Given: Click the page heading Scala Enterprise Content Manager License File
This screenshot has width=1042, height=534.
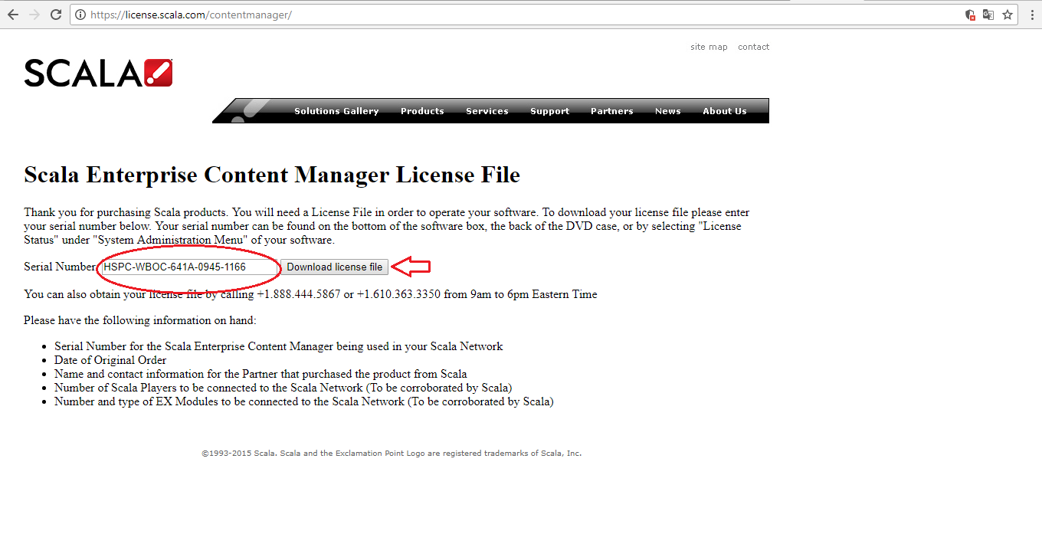Looking at the screenshot, I should pos(272,175).
